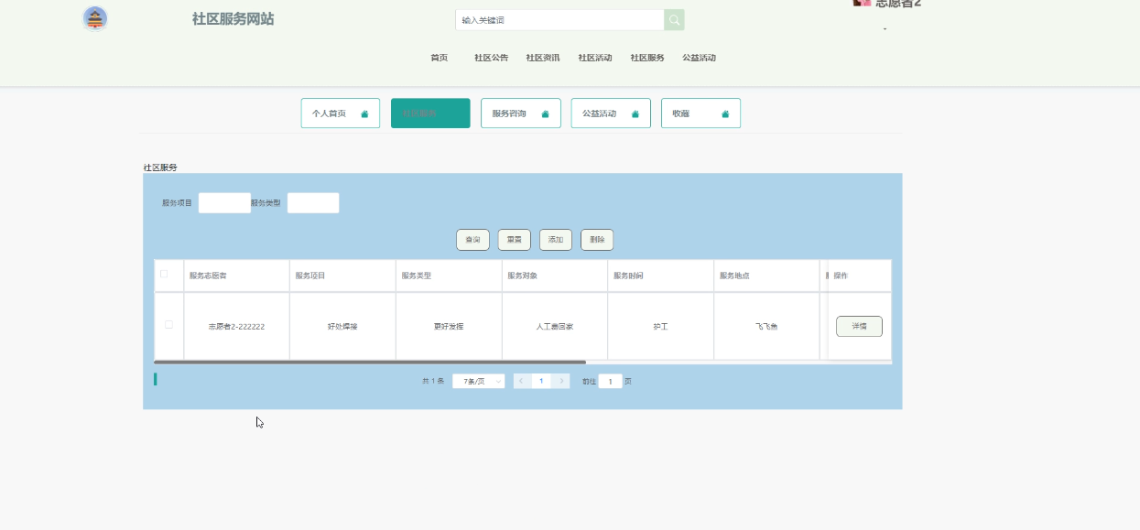Screen dimensions: 1140x530
Task: Click the search magnifier icon
Action: point(674,20)
